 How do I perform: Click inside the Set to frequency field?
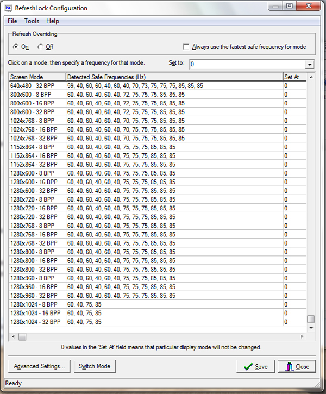pyautogui.click(x=248, y=64)
